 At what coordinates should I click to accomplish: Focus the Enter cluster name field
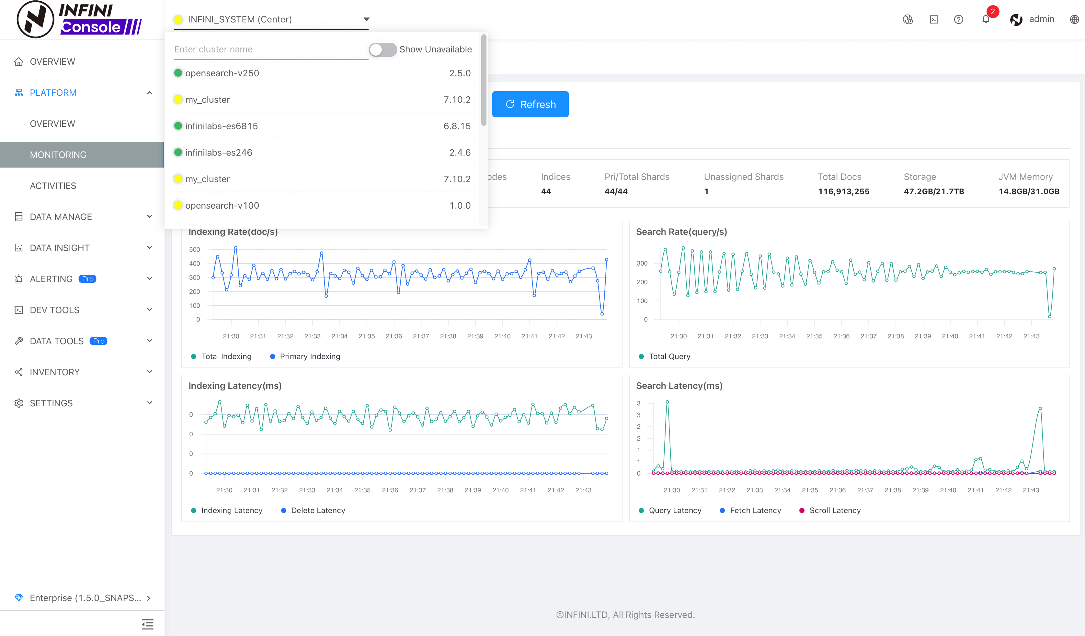(x=271, y=49)
